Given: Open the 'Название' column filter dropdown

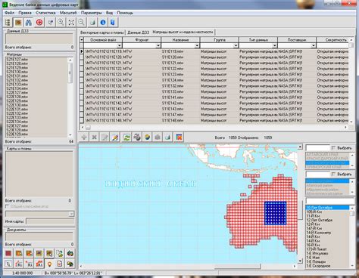Looking at the screenshot, I should point(197,45).
